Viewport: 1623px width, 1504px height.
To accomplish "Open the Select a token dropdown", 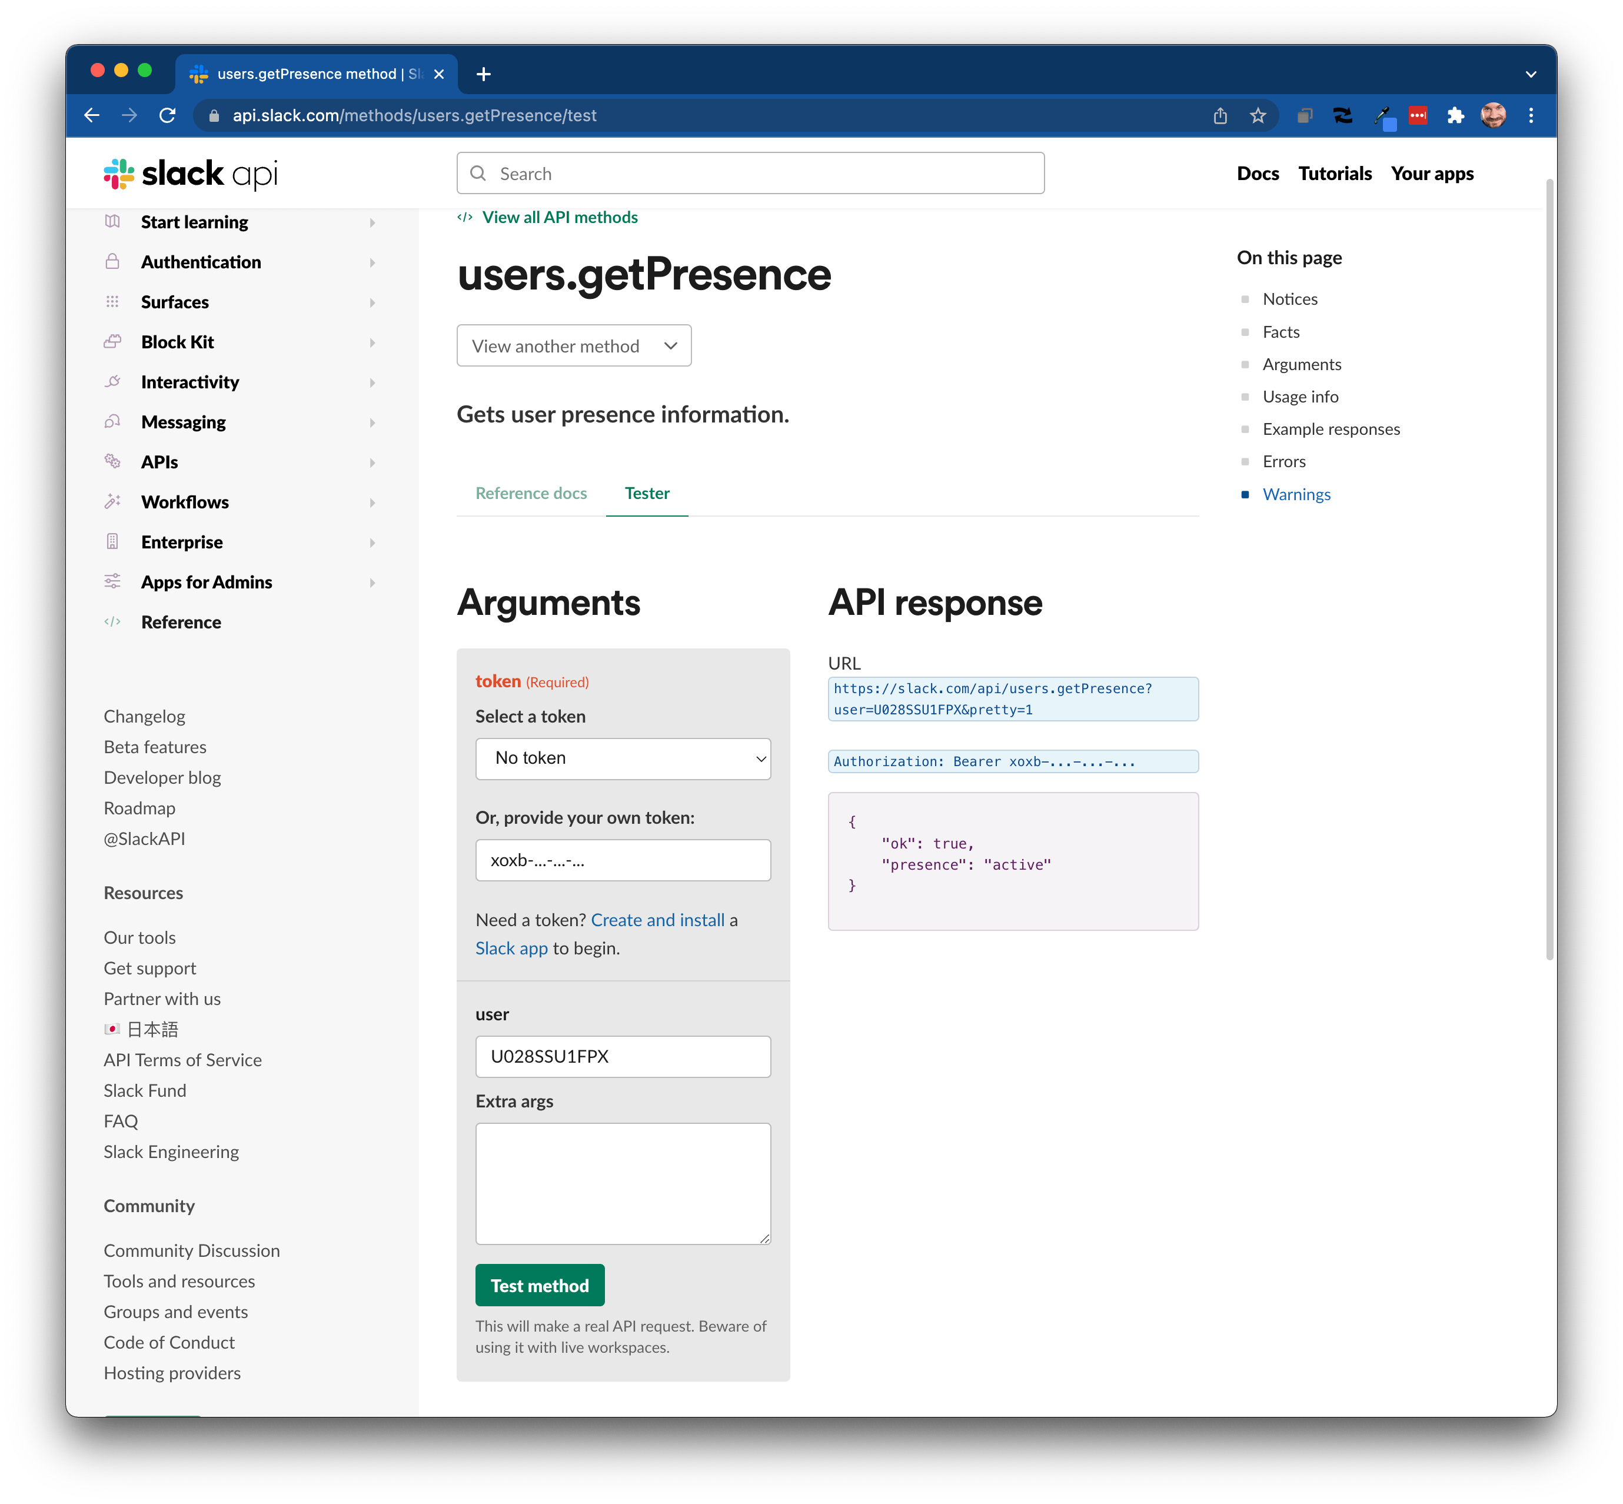I will point(623,758).
